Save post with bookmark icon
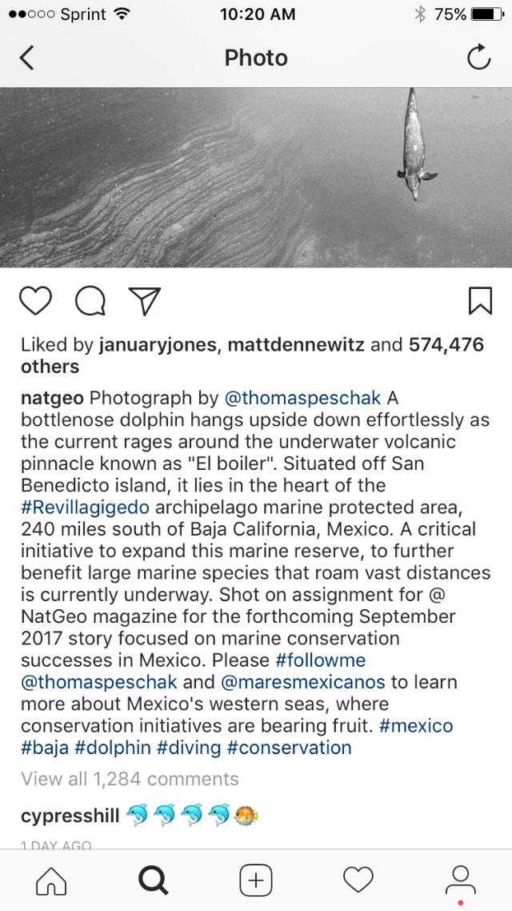Image resolution: width=512 pixels, height=911 pixels. point(479,300)
